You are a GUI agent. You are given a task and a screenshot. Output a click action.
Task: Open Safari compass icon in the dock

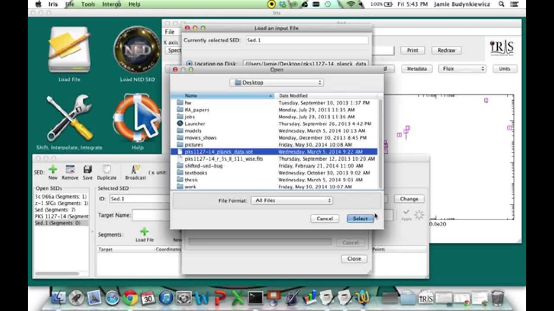112,298
